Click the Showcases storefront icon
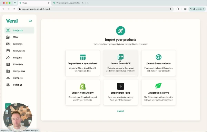The width and height of the screenshot is (207, 132). point(8,51)
